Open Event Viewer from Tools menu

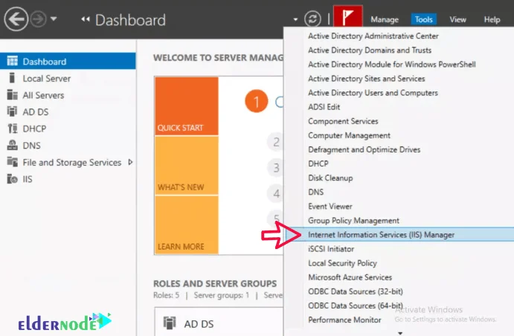point(330,207)
